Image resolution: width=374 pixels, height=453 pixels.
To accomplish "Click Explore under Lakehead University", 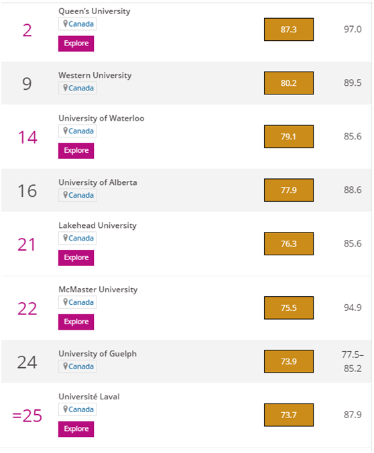I will pos(76,258).
